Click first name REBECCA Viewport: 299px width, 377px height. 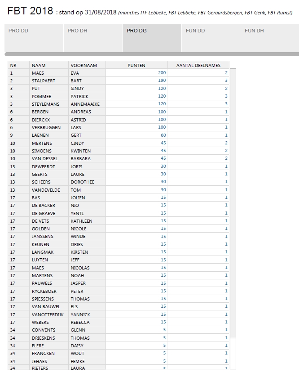tap(80, 322)
